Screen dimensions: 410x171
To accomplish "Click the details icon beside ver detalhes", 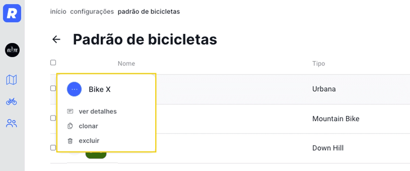I will [x=70, y=111].
